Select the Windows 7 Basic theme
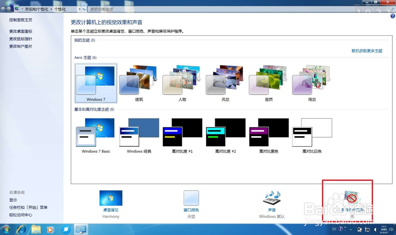This screenshot has width=396, height=235. pos(96,136)
